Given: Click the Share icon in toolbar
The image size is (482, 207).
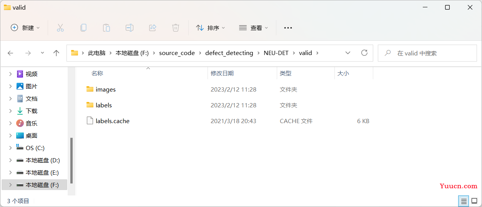Looking at the screenshot, I should point(153,28).
